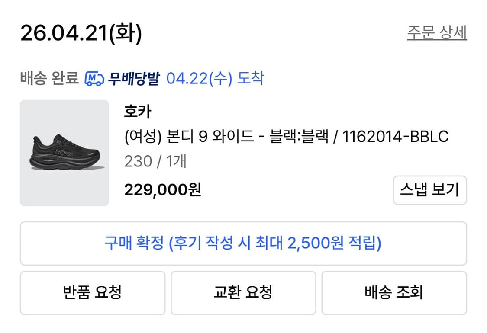Choose the 교환 요청 exchange request button

(243, 292)
